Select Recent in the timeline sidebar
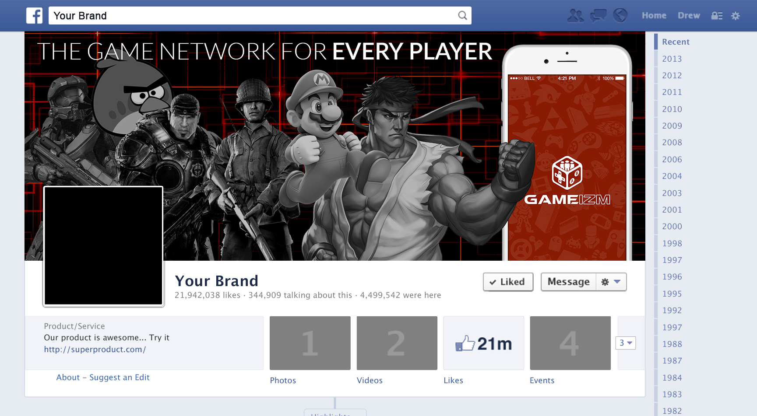Screen dimensions: 757x416 pyautogui.click(x=676, y=42)
